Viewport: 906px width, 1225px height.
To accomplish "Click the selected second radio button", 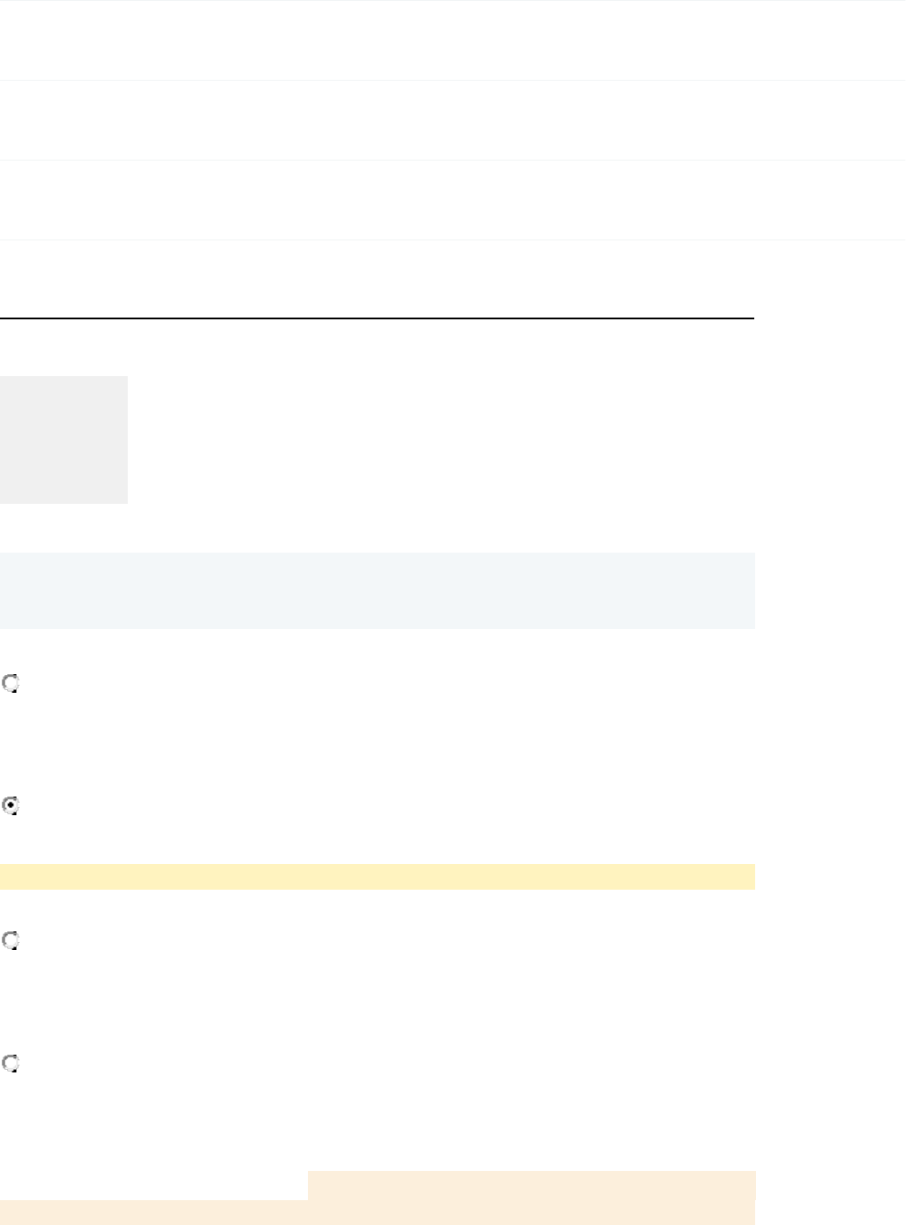I will [x=11, y=806].
